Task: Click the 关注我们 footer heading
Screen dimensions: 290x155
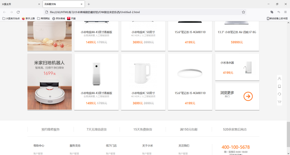Action: coord(184,146)
